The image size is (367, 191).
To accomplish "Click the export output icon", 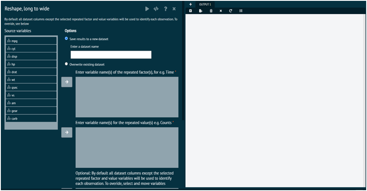I will (200, 11).
